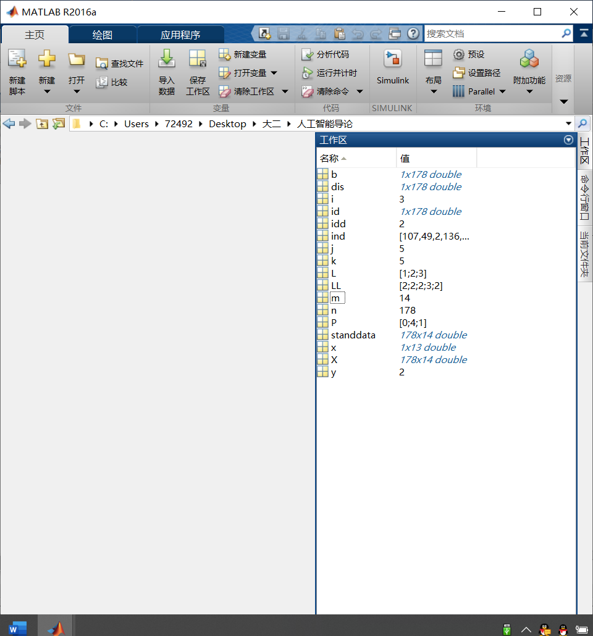
Task: Expand the Open Variable (打开变量) dropdown arrow
Action: [274, 73]
